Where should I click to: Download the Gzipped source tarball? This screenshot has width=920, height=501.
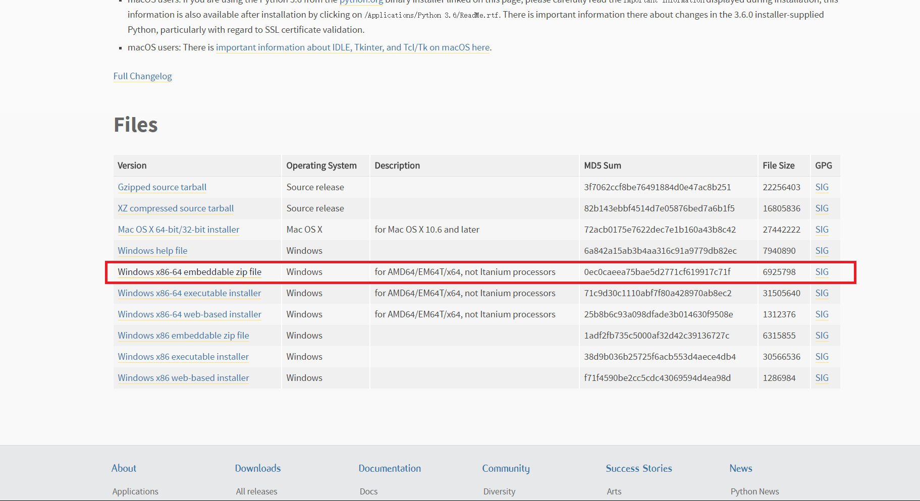click(162, 187)
